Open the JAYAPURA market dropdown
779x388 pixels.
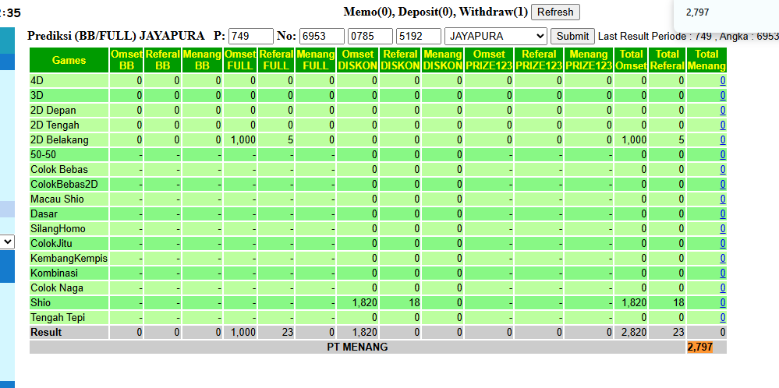pos(495,36)
